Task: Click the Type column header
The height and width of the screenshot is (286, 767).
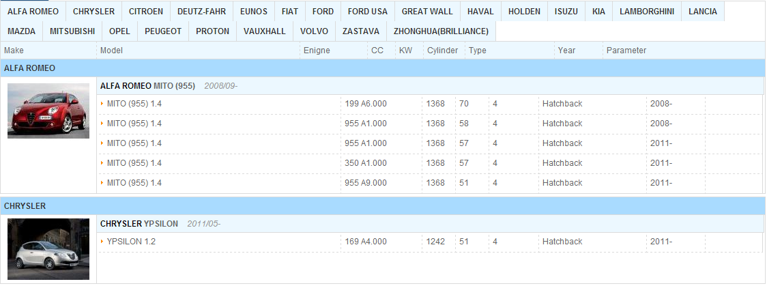Action: click(478, 51)
